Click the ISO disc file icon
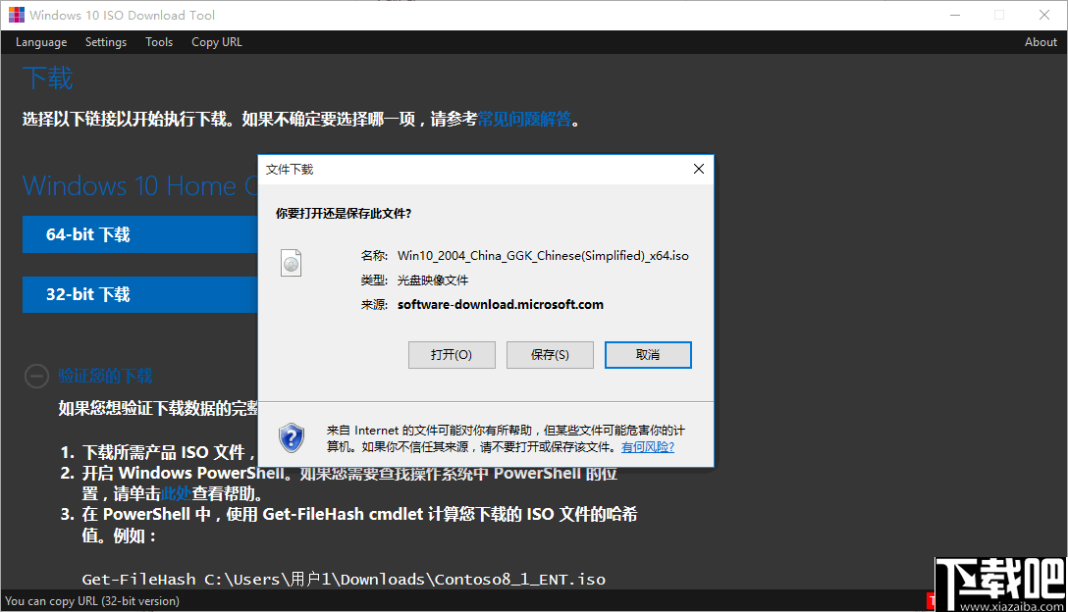1068x612 pixels. [291, 263]
